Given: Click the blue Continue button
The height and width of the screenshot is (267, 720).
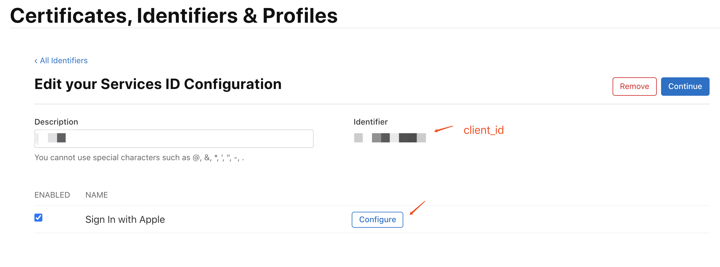Looking at the screenshot, I should [x=685, y=87].
